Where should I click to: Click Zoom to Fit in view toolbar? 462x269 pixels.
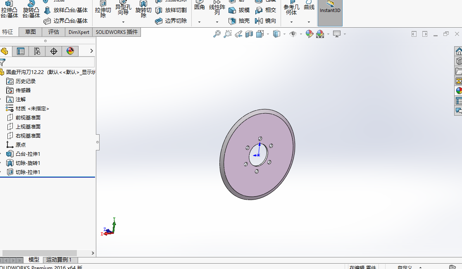(217, 34)
